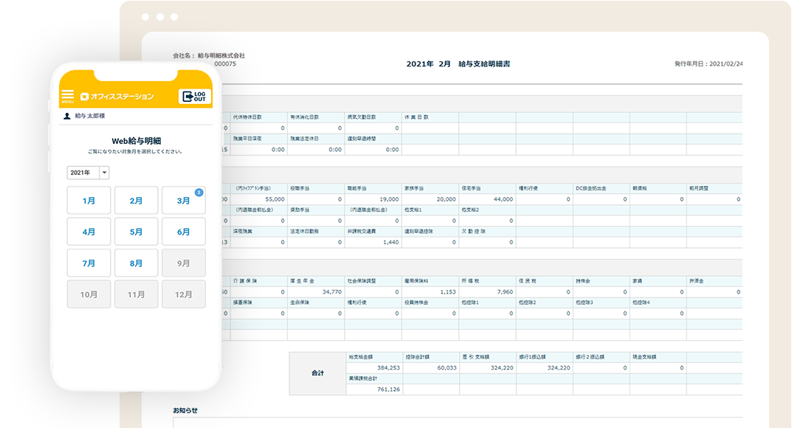Screen dimensions: 792x428
Task: Select the 1月 payslip tile
Action: [x=89, y=201]
